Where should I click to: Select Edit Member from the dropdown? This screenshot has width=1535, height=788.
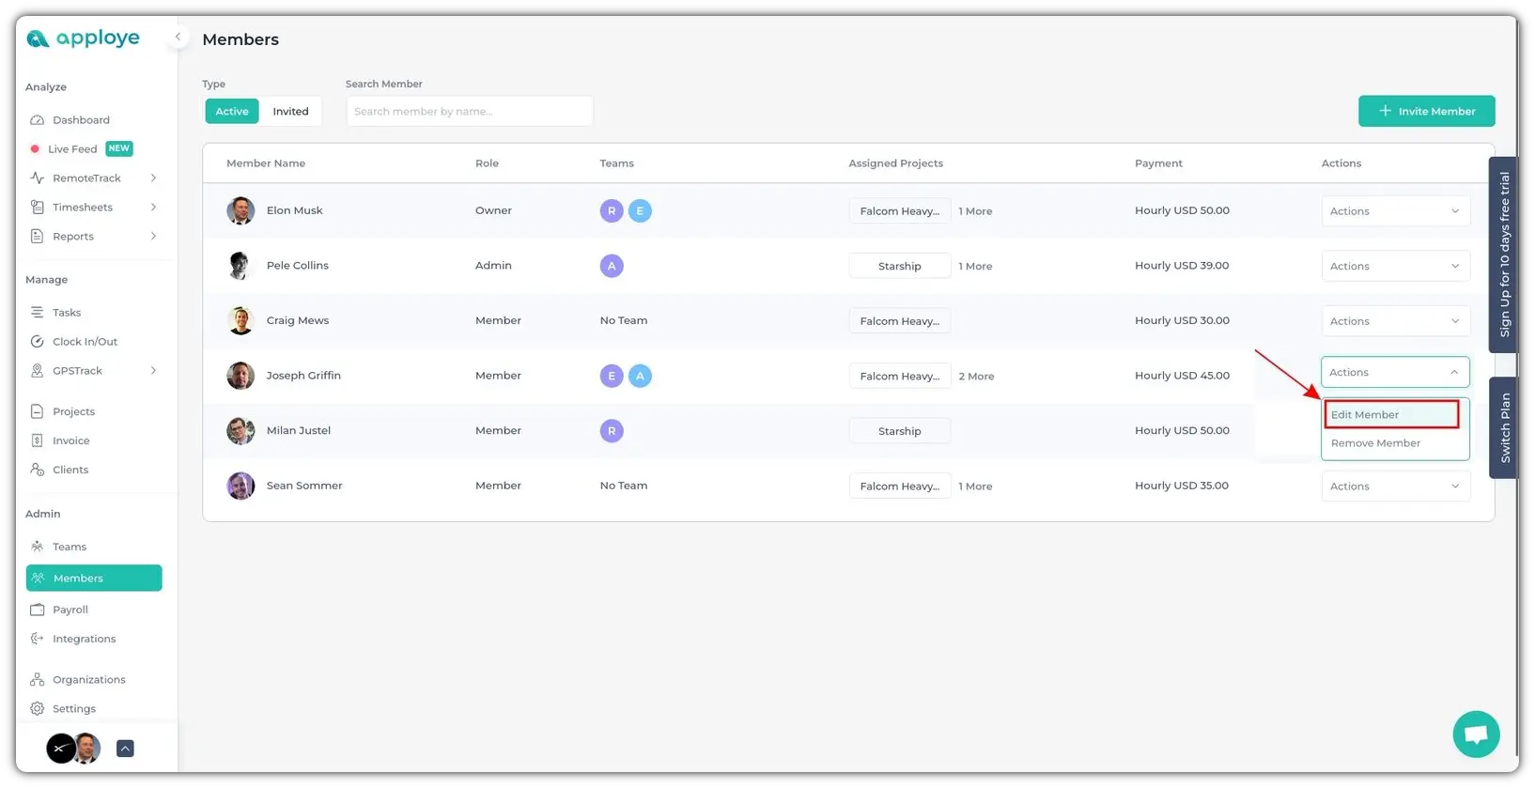coord(1391,415)
